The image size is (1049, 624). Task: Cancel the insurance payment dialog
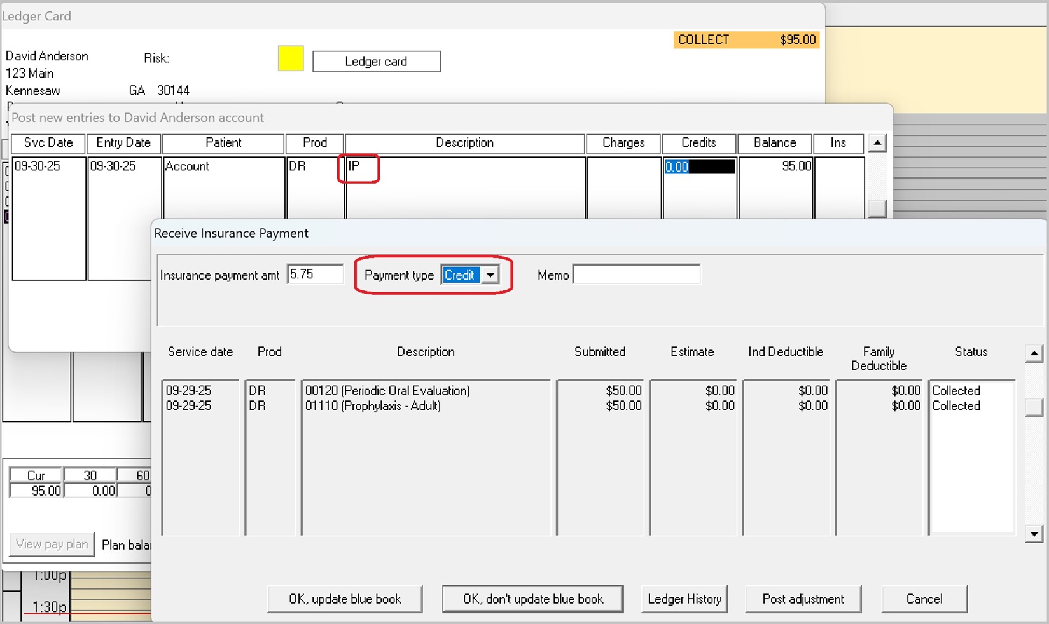(924, 599)
